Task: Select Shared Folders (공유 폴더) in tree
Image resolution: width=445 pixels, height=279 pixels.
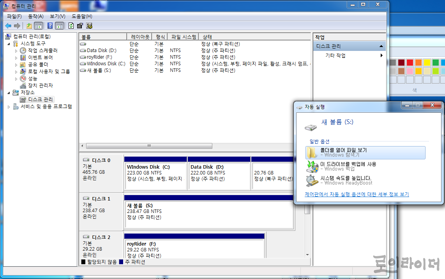Action: tap(38, 65)
